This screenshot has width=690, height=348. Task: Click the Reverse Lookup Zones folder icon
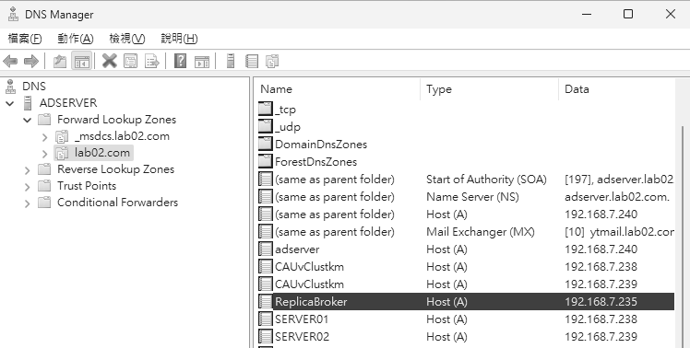click(x=44, y=169)
